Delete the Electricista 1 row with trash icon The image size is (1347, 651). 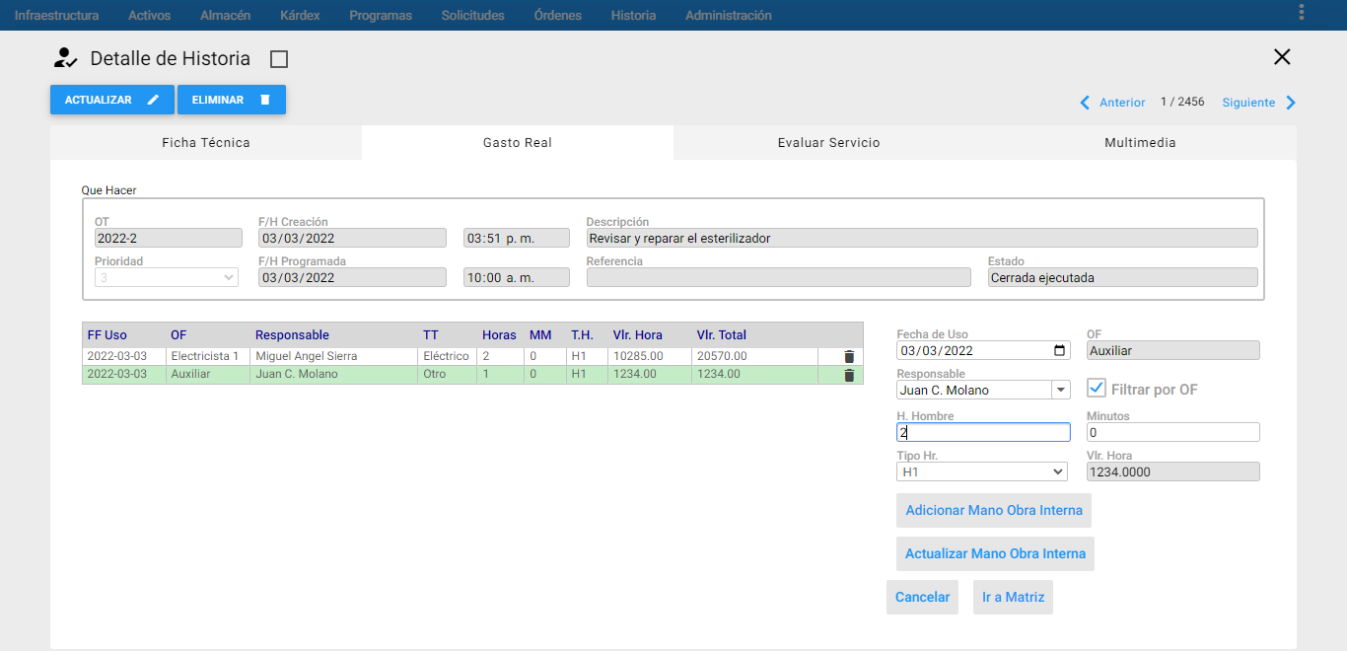click(849, 356)
